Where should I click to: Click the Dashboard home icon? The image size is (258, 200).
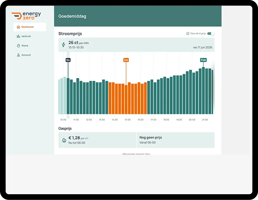click(18, 27)
